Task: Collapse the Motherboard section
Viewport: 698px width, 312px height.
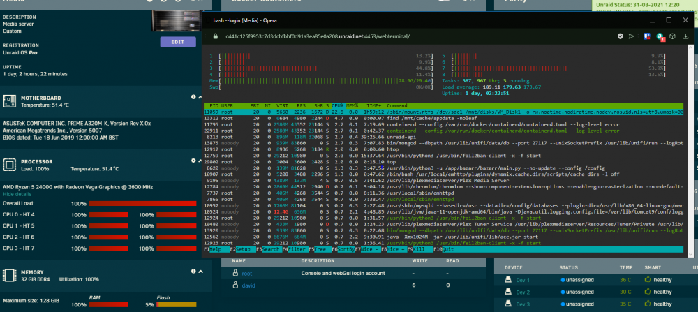Action: 200,97
